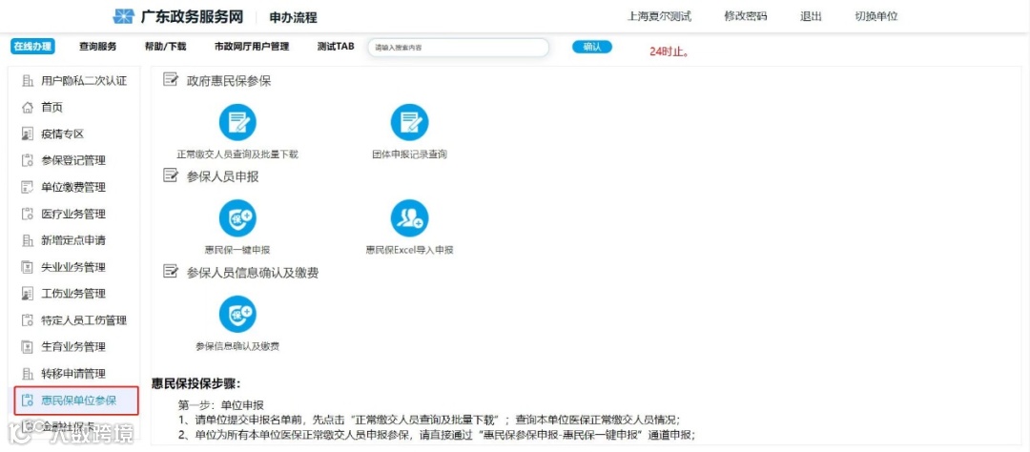Click edit icon beside 参保人员信息确认及缴费 heading

(171, 272)
